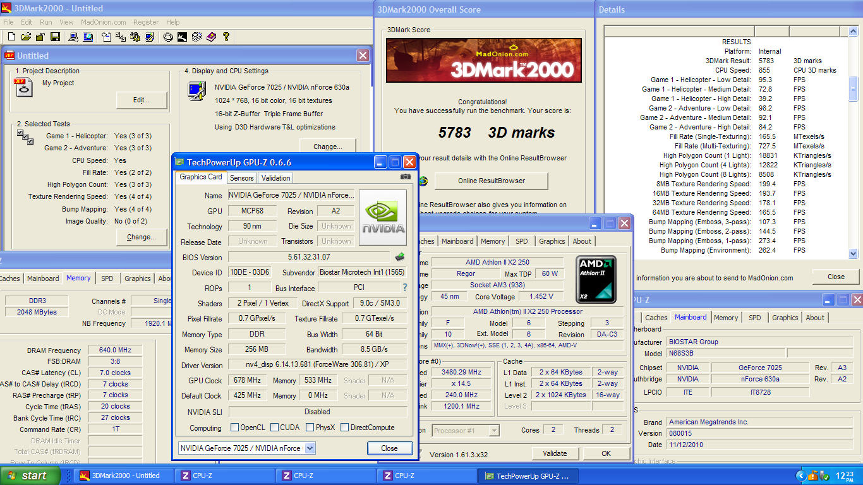This screenshot has width=863, height=485.
Task: Click the DRAM Frequency 640.0 MHz value
Action: tap(115, 350)
